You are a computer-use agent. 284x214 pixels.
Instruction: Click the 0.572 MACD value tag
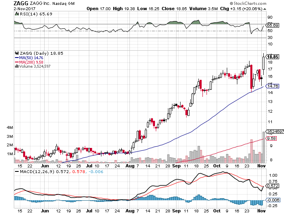coord(272,186)
